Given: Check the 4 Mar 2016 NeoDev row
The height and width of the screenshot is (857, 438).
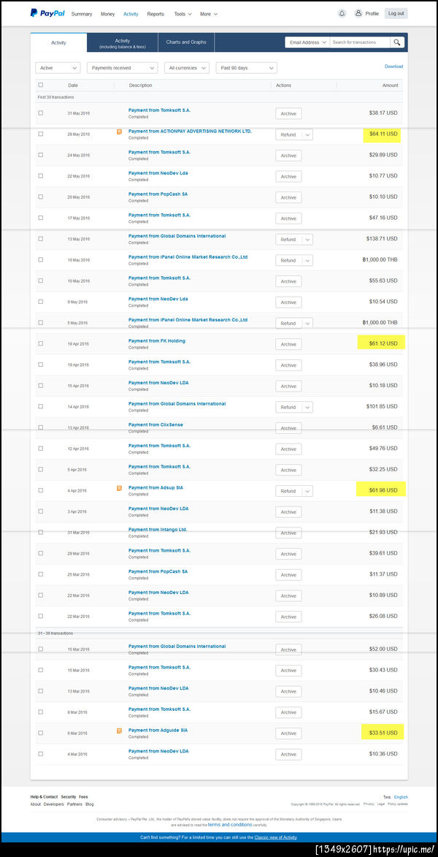Looking at the screenshot, I should click(x=40, y=754).
